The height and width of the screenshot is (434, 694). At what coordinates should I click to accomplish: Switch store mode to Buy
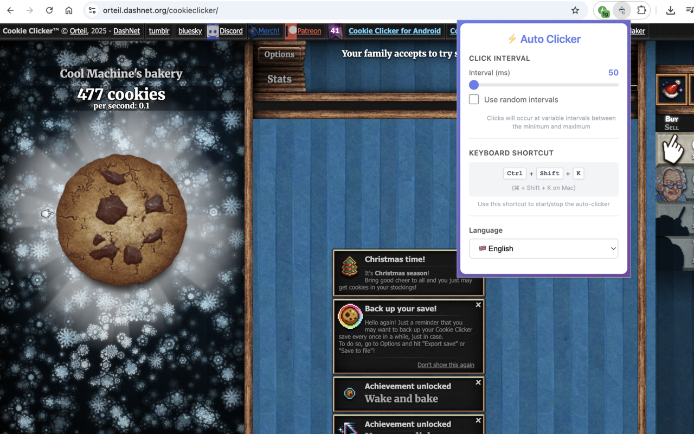(672, 119)
